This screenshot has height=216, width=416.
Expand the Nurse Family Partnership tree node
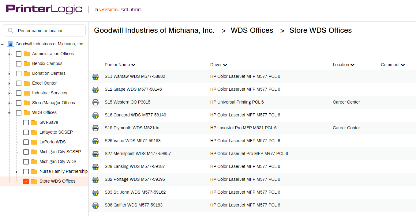[x=17, y=172]
